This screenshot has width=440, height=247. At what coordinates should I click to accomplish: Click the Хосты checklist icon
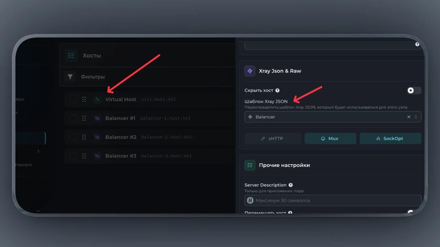coord(71,55)
